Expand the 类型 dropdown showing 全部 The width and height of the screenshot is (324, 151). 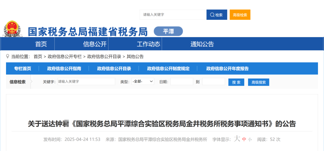143,81
